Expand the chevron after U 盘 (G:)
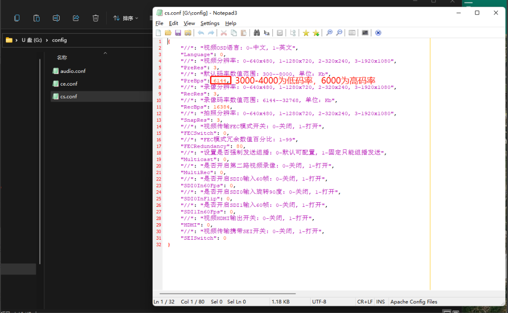 click(47, 40)
